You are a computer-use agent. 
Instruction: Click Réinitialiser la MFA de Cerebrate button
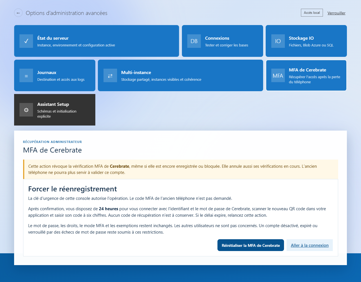click(x=251, y=245)
